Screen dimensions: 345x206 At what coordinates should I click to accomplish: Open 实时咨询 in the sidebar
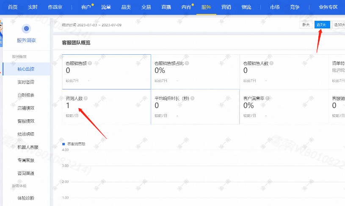click(26, 82)
